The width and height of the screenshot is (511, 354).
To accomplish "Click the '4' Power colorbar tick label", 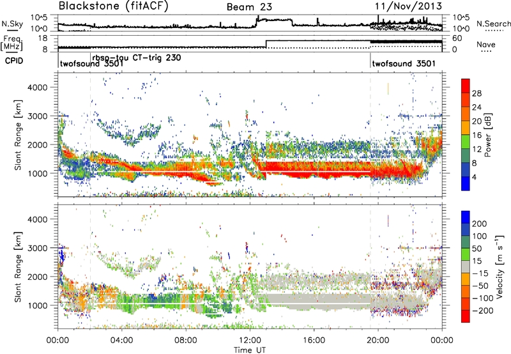I will point(474,177).
